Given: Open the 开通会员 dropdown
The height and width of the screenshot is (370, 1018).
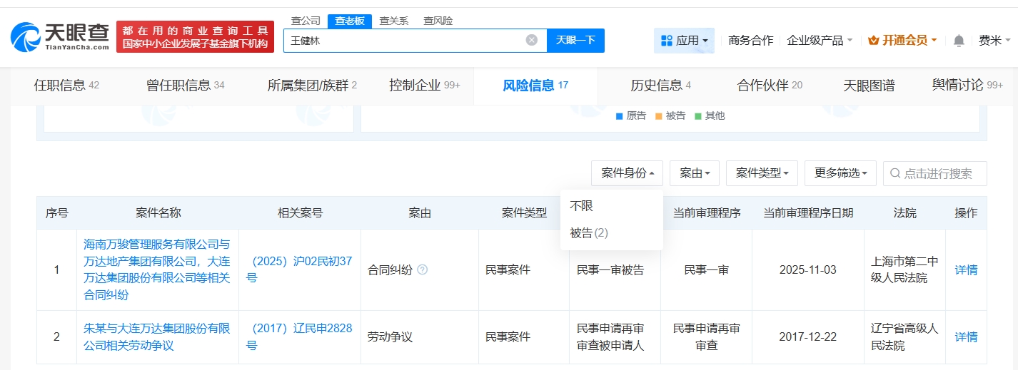Looking at the screenshot, I should tap(902, 41).
